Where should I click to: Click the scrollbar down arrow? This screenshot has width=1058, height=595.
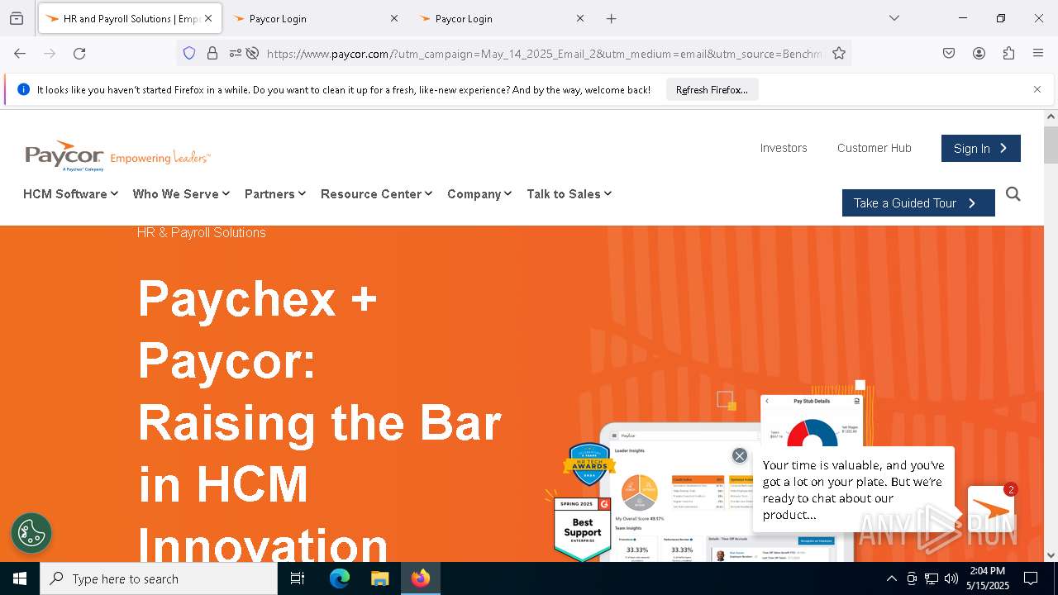[1051, 555]
